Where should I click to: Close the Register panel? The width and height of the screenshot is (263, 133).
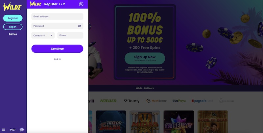(x=81, y=4)
